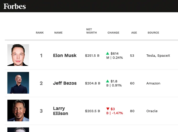
Task: Click the red down arrow in Larry Ellison's row
Action: tap(108, 109)
